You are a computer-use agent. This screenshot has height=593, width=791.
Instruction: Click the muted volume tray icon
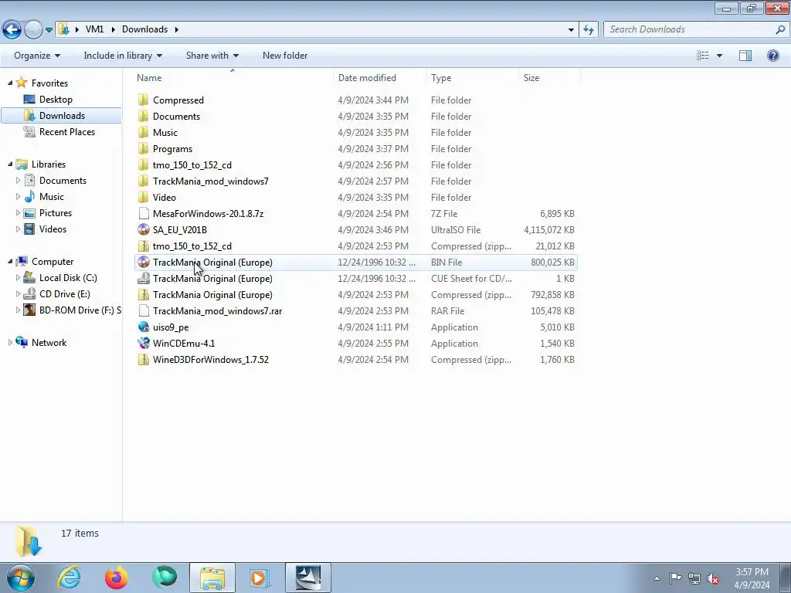tap(712, 578)
